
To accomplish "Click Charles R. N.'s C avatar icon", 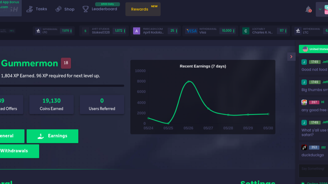I will tap(246, 31).
